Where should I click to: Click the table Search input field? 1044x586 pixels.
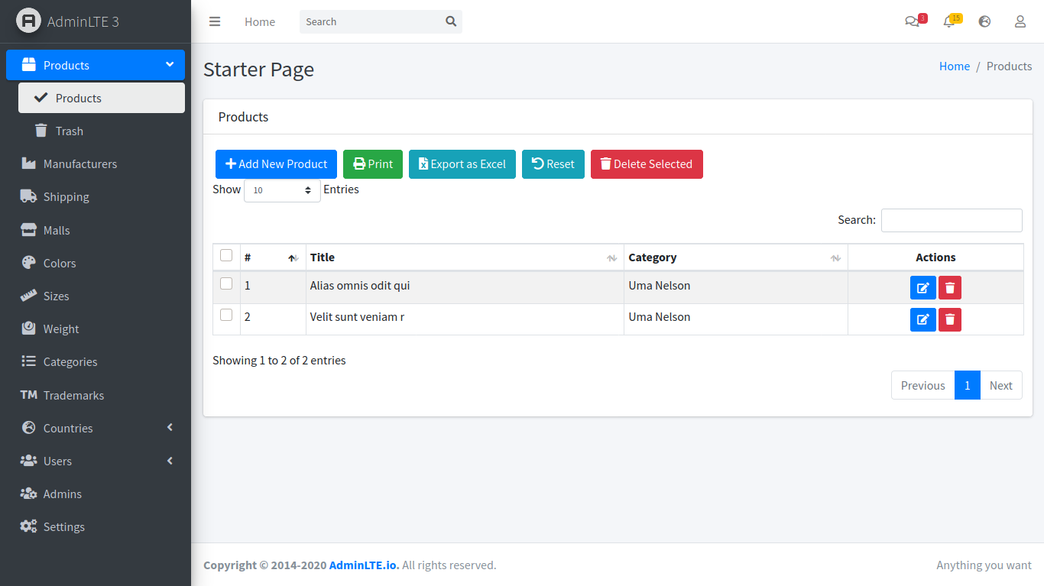point(951,220)
